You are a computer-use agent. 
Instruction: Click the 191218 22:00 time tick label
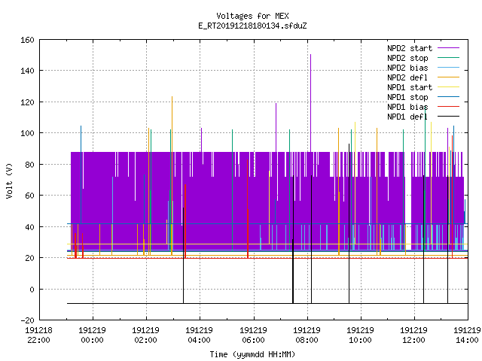point(38,335)
